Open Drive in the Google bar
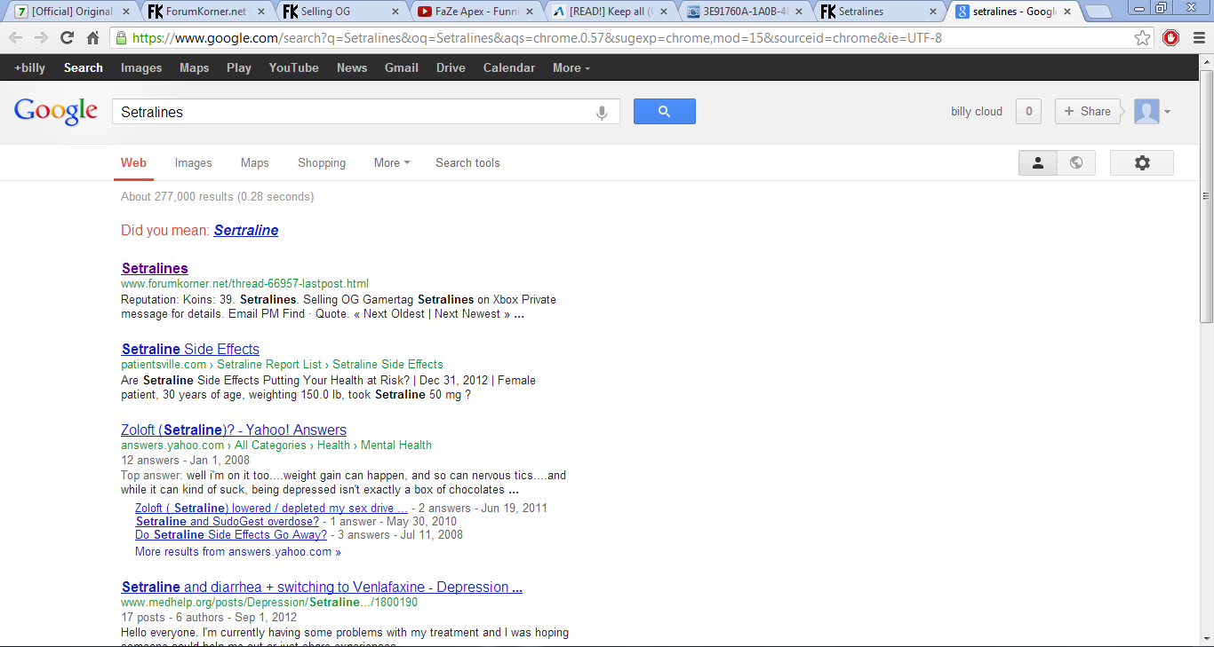The width and height of the screenshot is (1214, 647). point(451,67)
